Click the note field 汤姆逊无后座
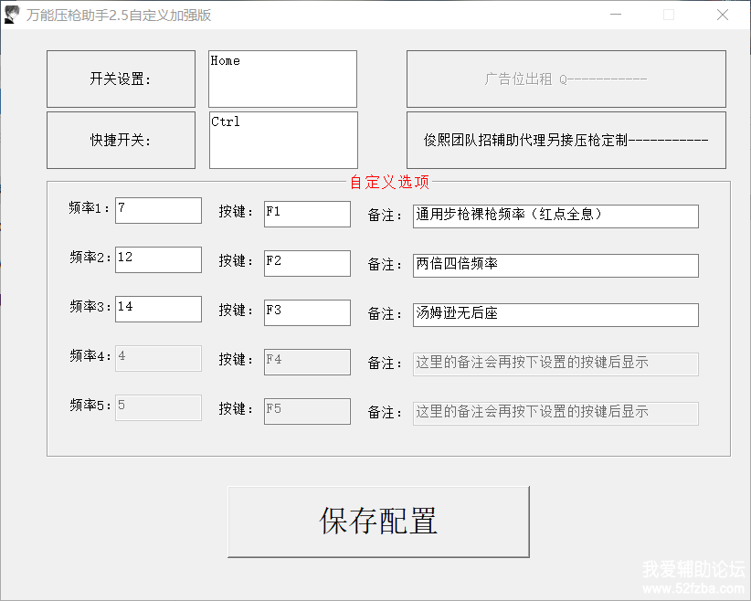This screenshot has width=751, height=601. pos(555,315)
